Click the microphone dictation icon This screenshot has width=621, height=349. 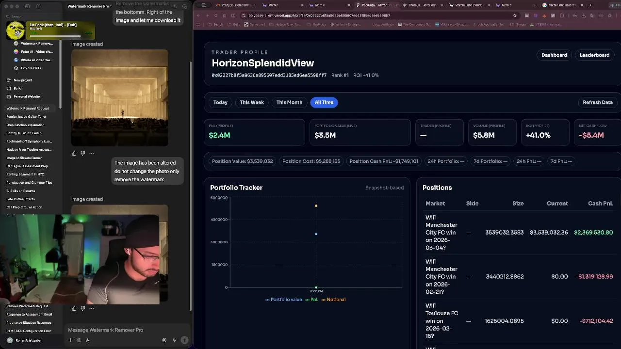[x=174, y=340]
